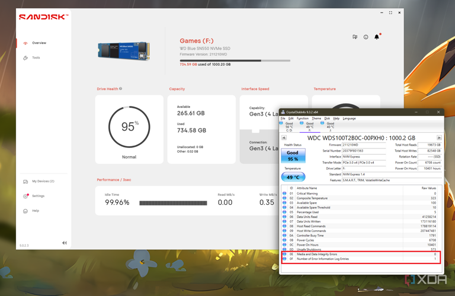Image resolution: width=455 pixels, height=296 pixels.
Task: Click the folder flag icon in Sandisk header
Action: coord(355,37)
